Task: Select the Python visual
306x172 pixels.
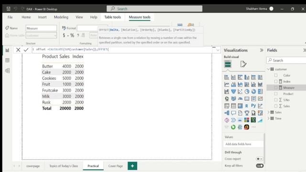Action: [253, 106]
